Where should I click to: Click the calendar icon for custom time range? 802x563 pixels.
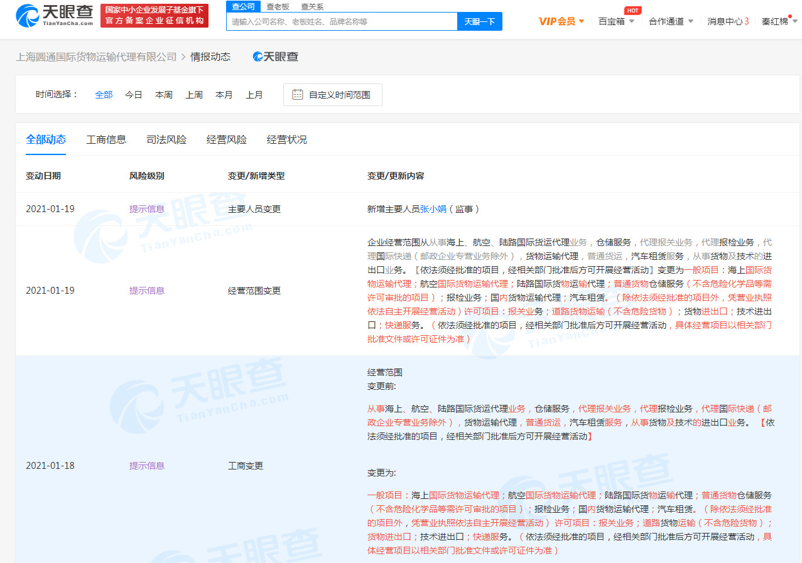(298, 95)
